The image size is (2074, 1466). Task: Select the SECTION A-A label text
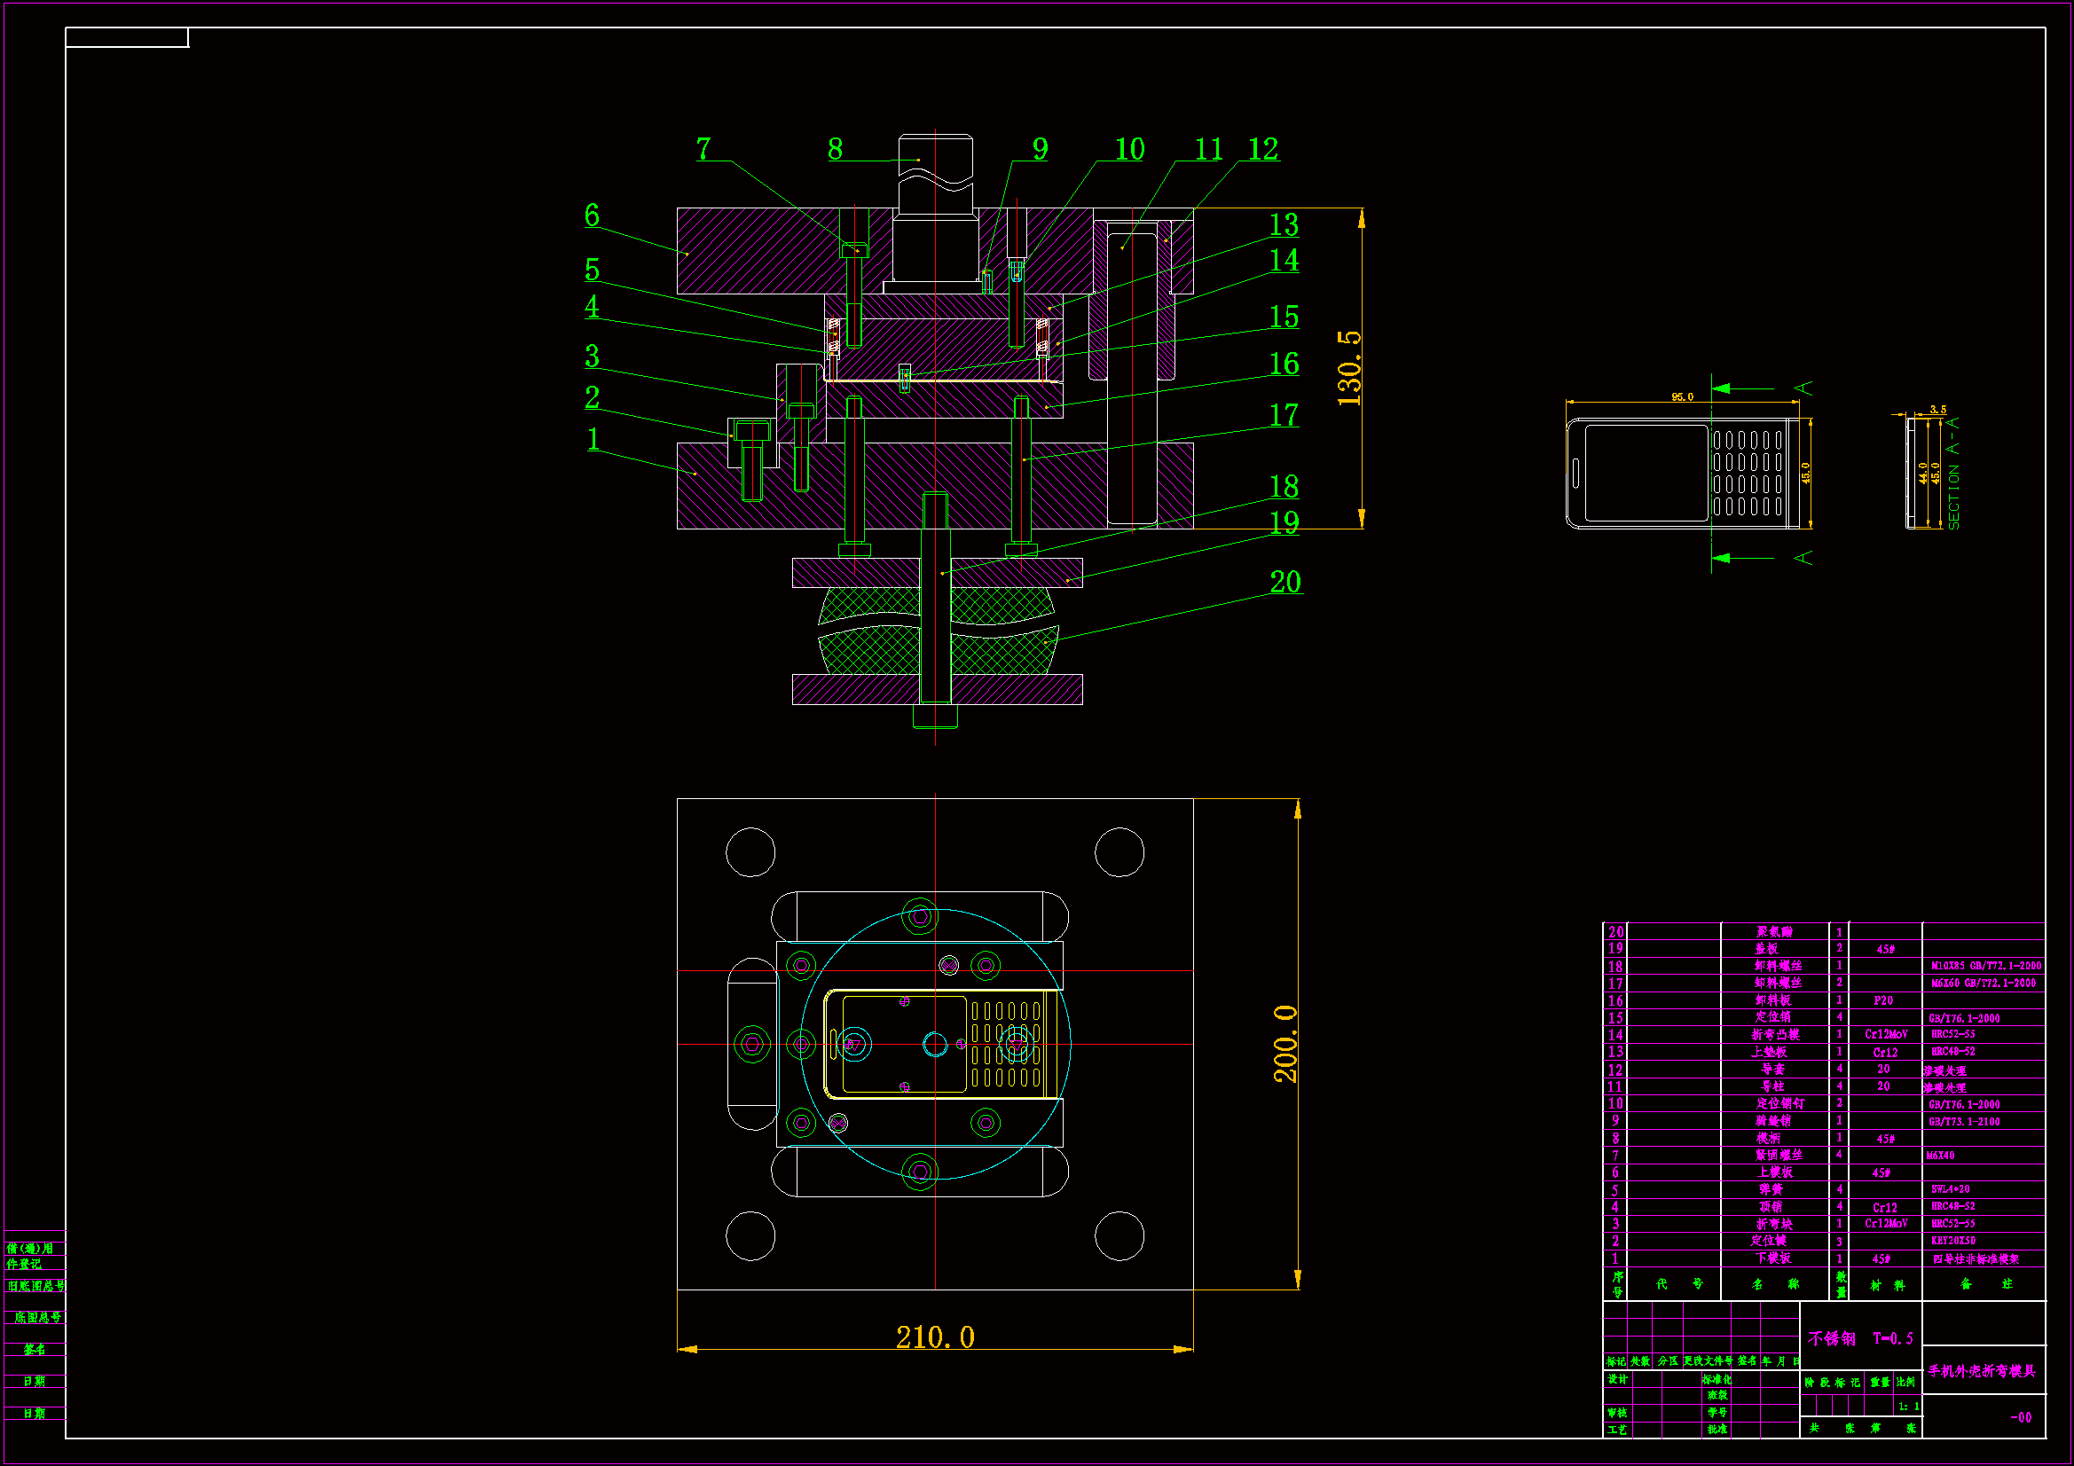pyautogui.click(x=1953, y=474)
